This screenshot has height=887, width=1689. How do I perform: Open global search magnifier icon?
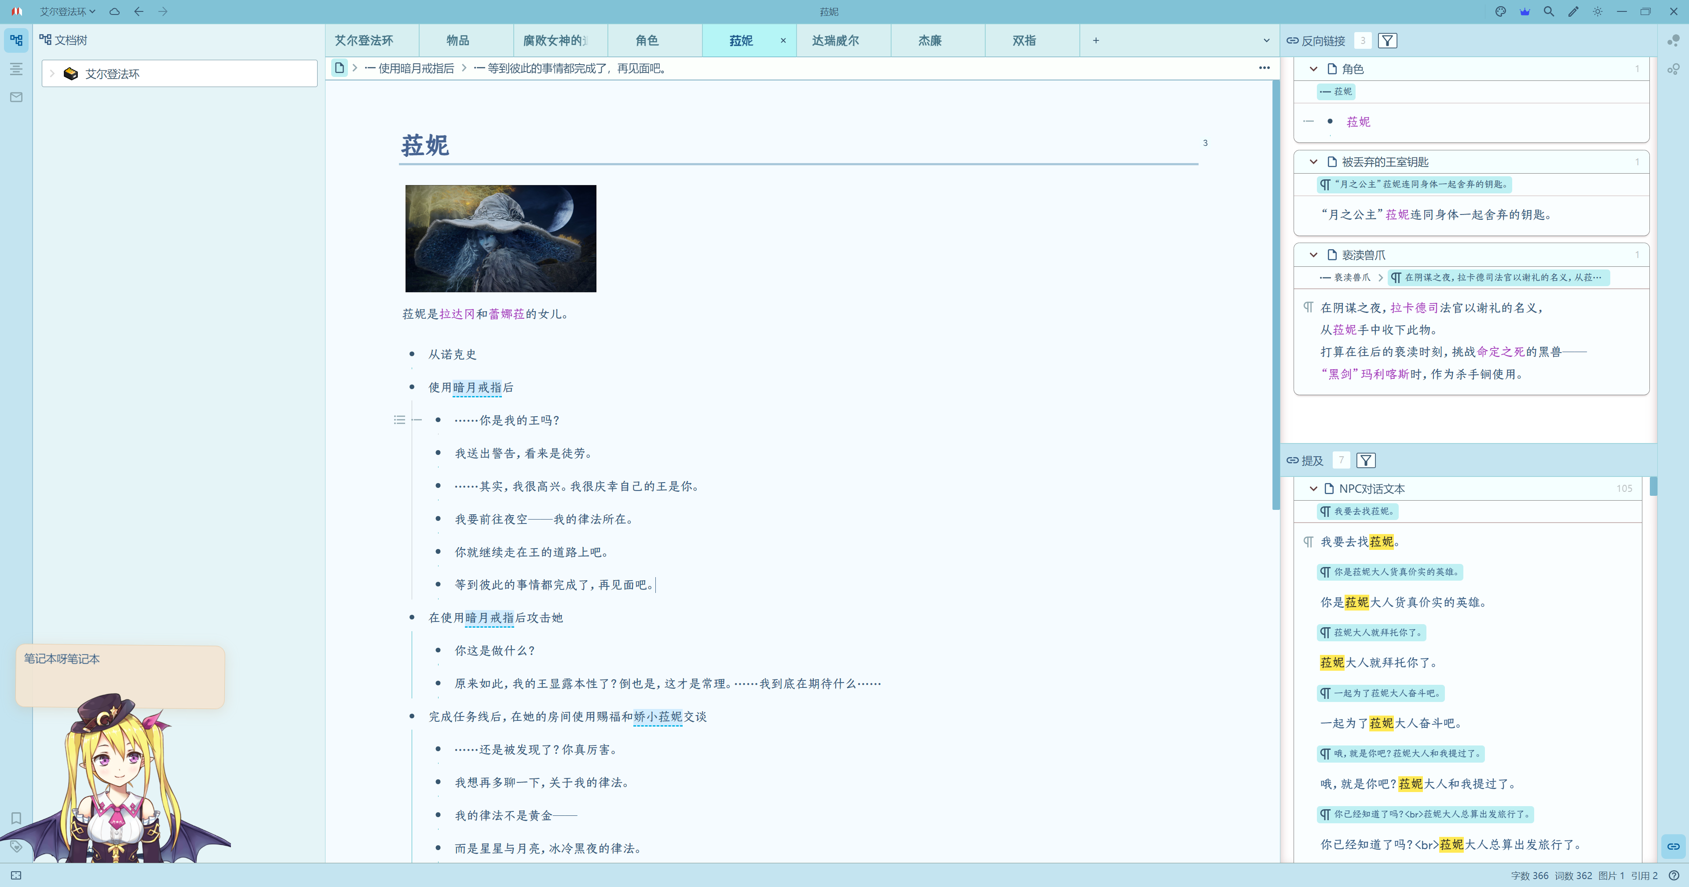coord(1549,11)
